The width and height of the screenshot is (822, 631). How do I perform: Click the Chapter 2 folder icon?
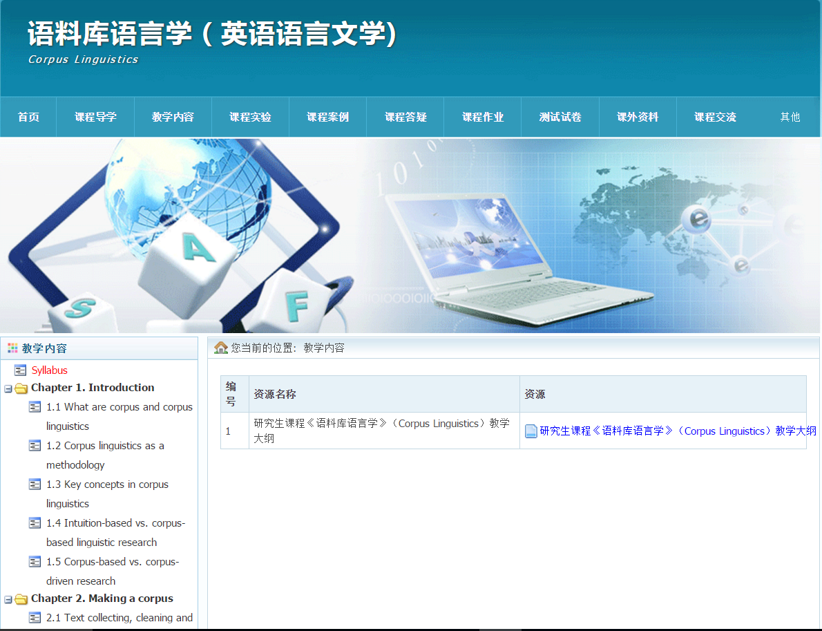(x=21, y=599)
